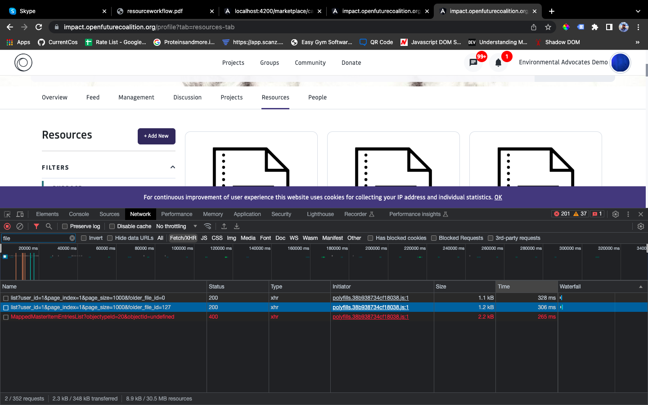Open DevTools settings gear icon

(x=616, y=214)
